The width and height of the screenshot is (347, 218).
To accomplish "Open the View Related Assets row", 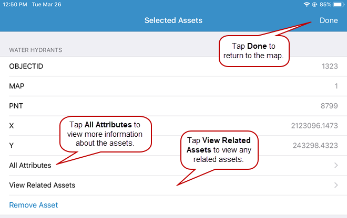I will click(x=42, y=185).
